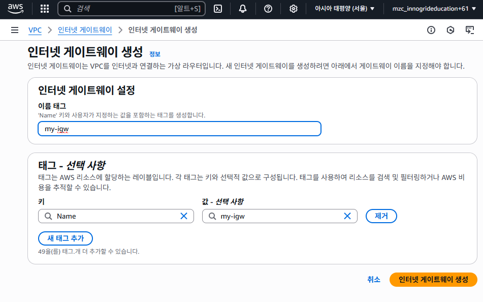Viewport: 483px width, 302px height.
Task: Go to VPC breadcrumb link
Action: tap(35, 30)
